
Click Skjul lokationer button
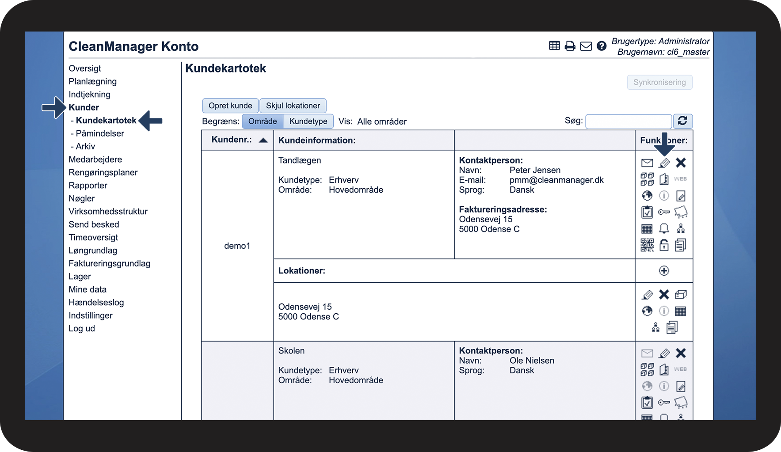click(x=293, y=106)
